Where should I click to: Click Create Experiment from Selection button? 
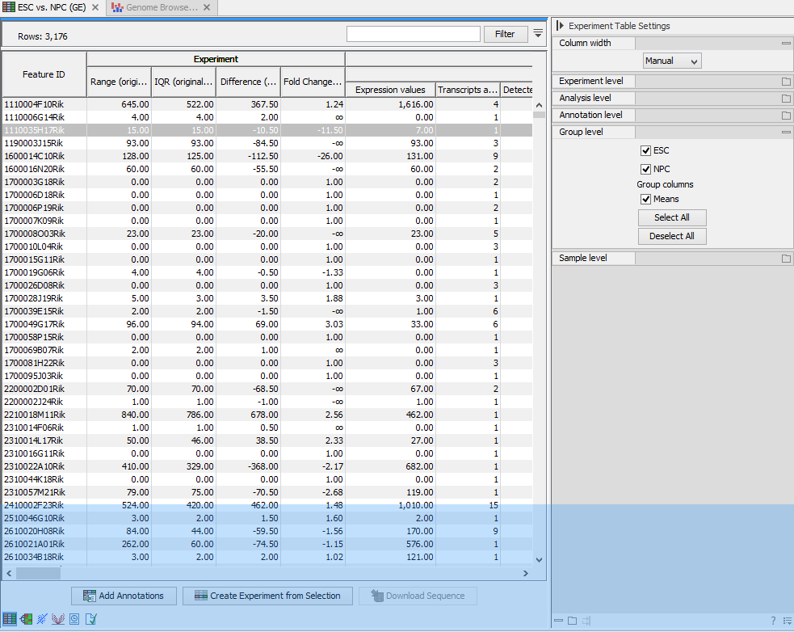267,596
